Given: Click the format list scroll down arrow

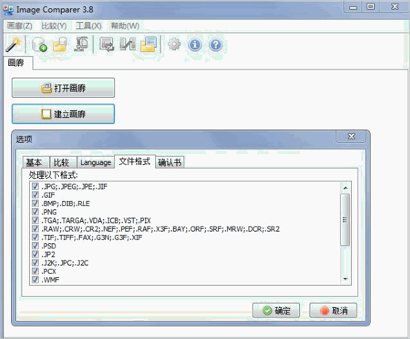Looking at the screenshot, I should 345,279.
